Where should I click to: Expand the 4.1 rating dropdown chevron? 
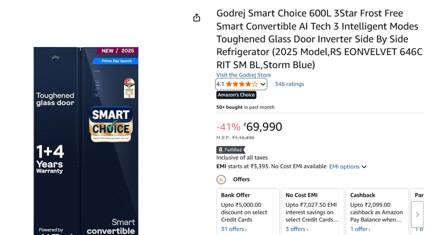[x=263, y=84]
